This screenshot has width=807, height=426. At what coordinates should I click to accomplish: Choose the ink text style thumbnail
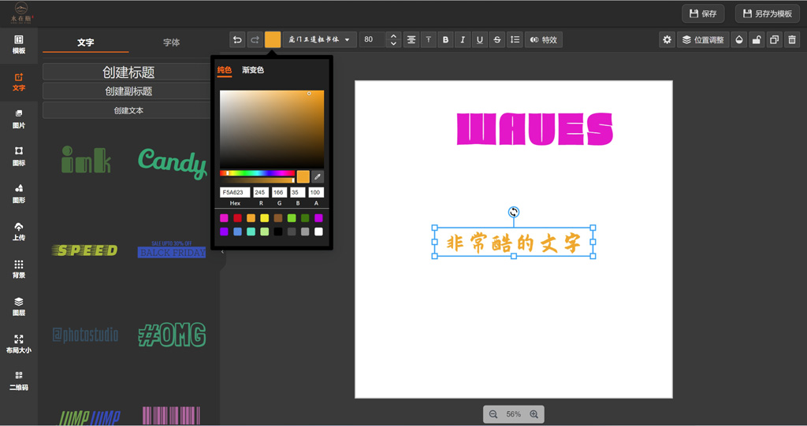point(86,160)
